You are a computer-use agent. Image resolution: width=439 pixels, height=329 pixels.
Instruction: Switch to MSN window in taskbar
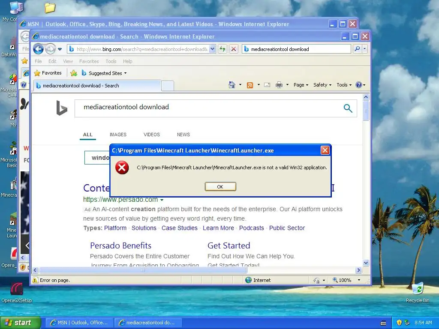point(79,323)
